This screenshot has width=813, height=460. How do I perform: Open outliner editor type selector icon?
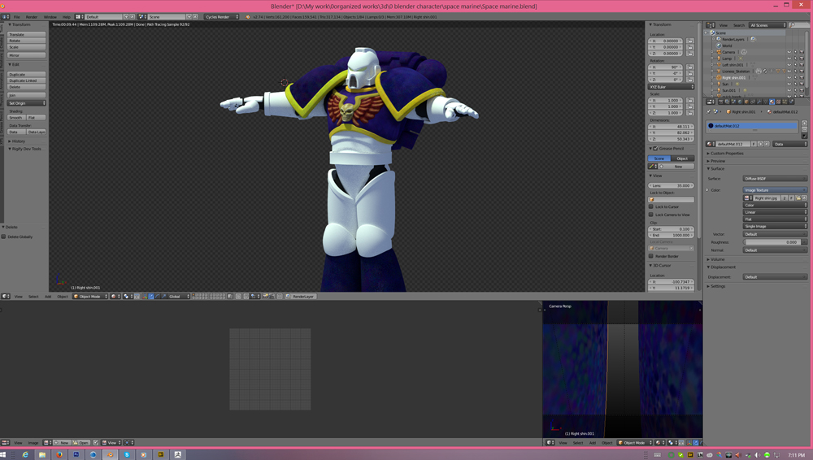pyautogui.click(x=711, y=25)
